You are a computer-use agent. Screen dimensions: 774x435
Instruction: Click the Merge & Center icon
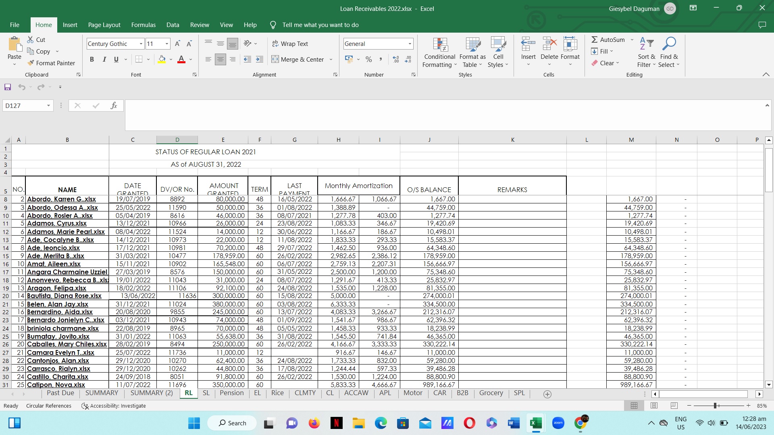point(275,60)
